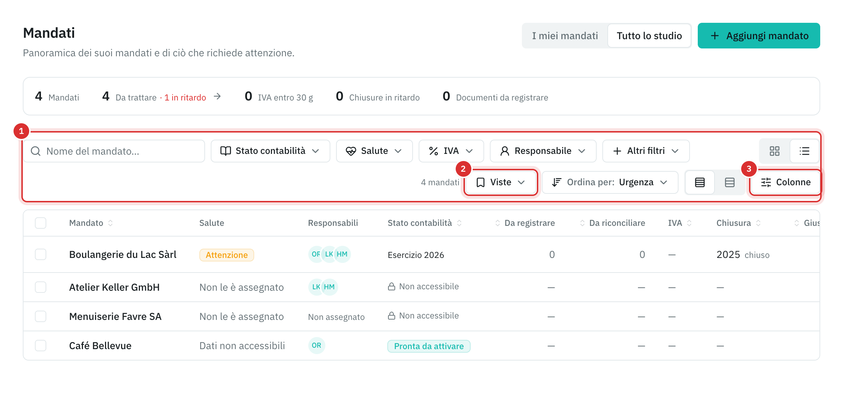Sort by Chiusura column arrows

coord(758,223)
